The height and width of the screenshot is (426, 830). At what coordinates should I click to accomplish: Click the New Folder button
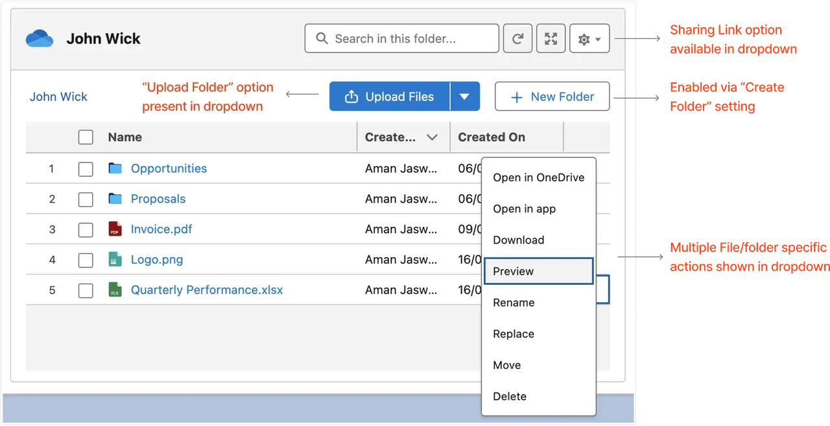point(552,96)
